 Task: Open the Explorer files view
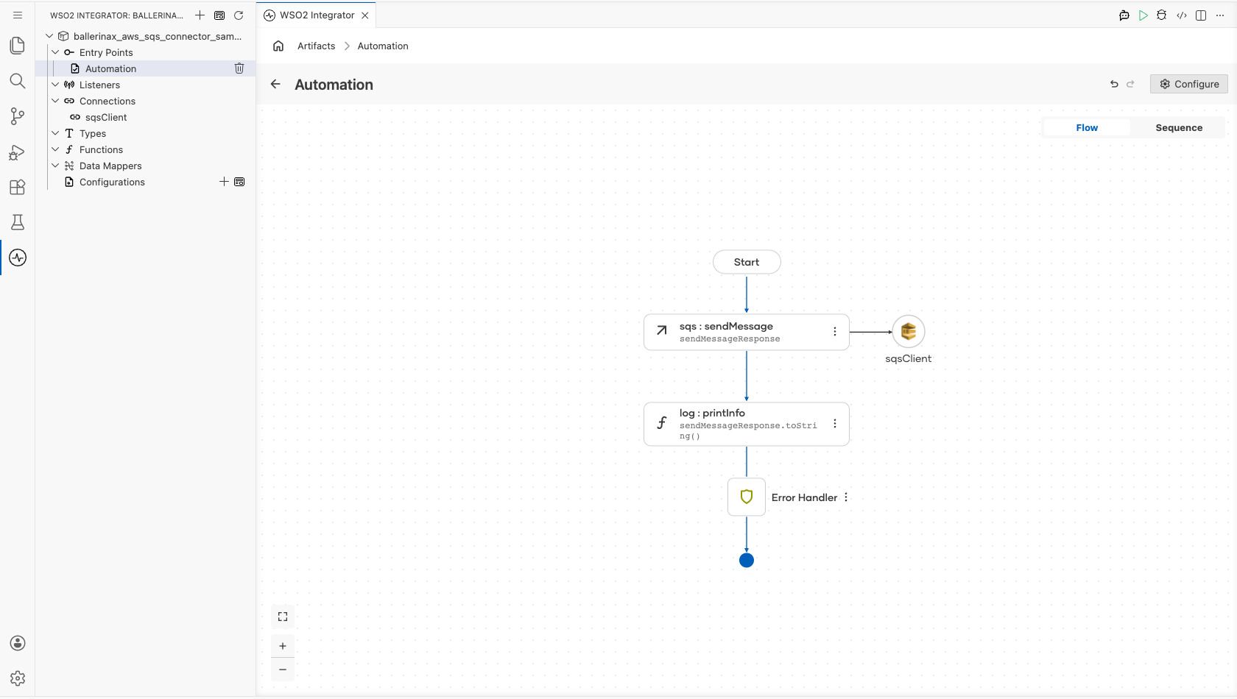pos(18,46)
